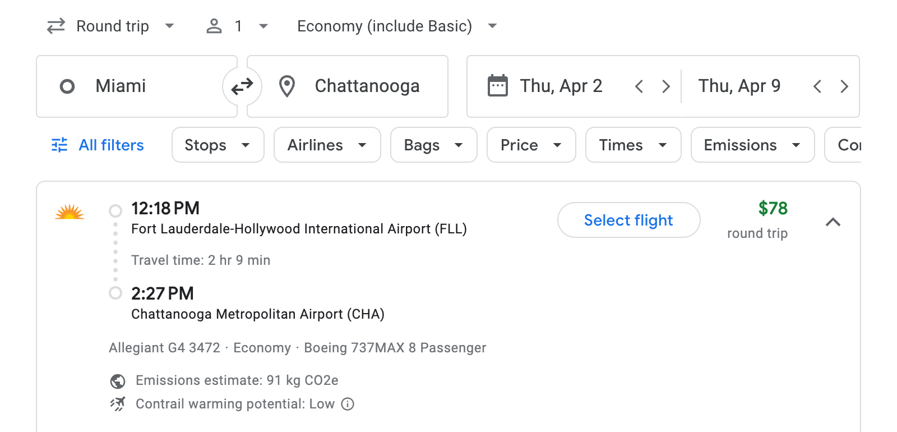Screen dimensions: 897x432
Task: Open the Times filter
Action: [633, 145]
